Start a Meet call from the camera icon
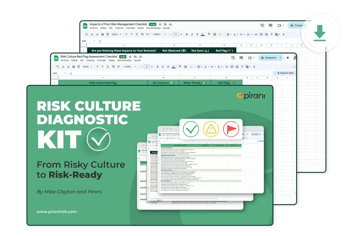The image size is (354, 236). tap(250, 58)
